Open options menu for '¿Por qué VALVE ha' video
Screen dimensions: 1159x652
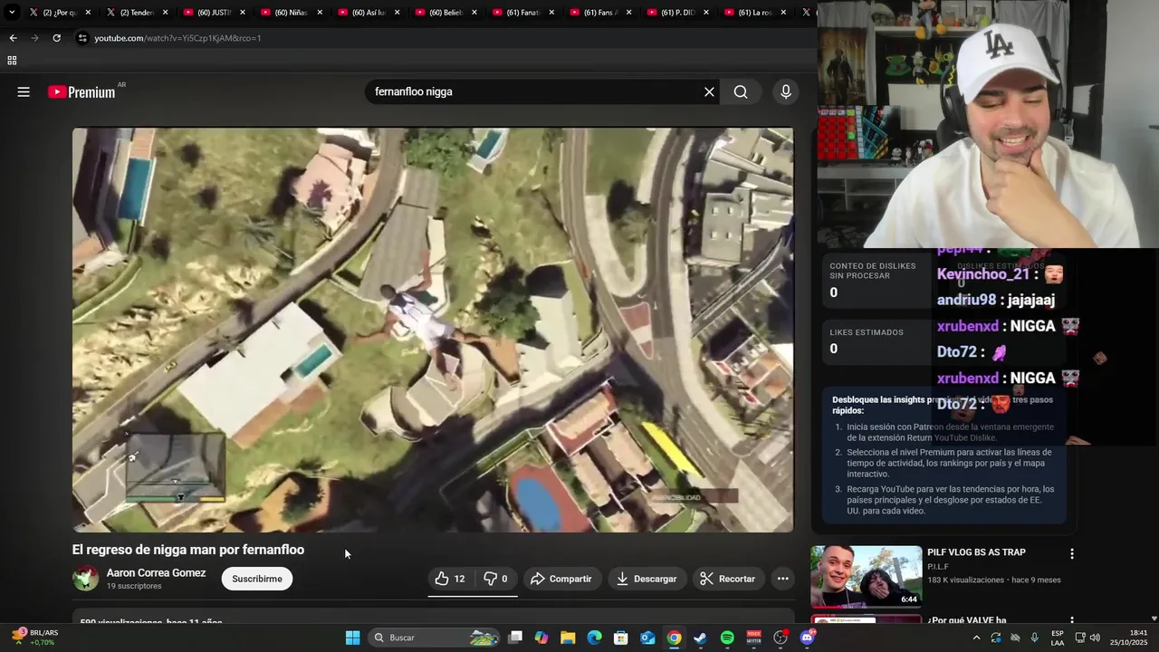tap(1072, 621)
